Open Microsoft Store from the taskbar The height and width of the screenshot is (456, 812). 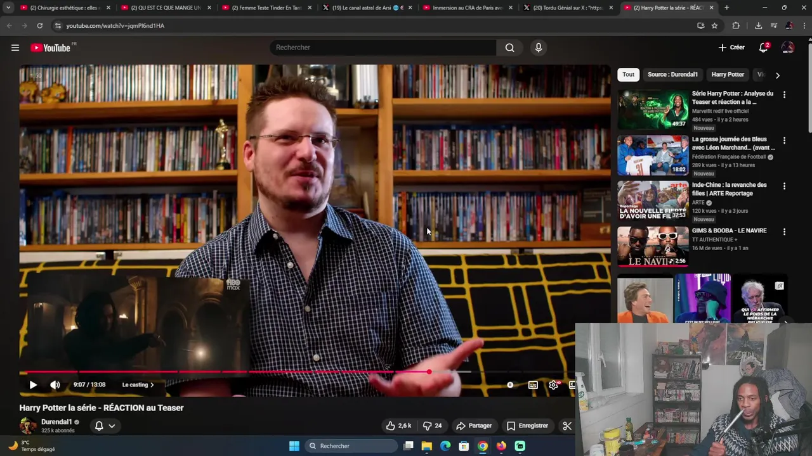coord(464,446)
